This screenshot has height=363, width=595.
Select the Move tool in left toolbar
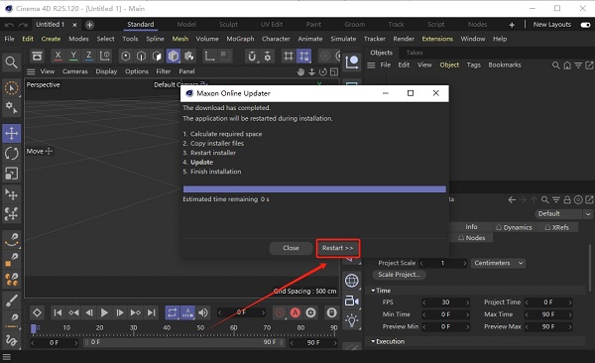coord(11,133)
